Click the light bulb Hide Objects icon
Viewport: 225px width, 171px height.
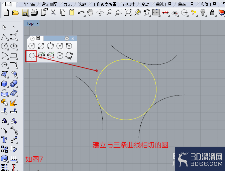point(203,12)
